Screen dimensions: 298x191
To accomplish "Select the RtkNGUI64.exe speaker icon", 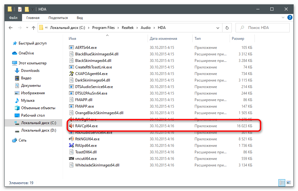I will coord(71,139).
